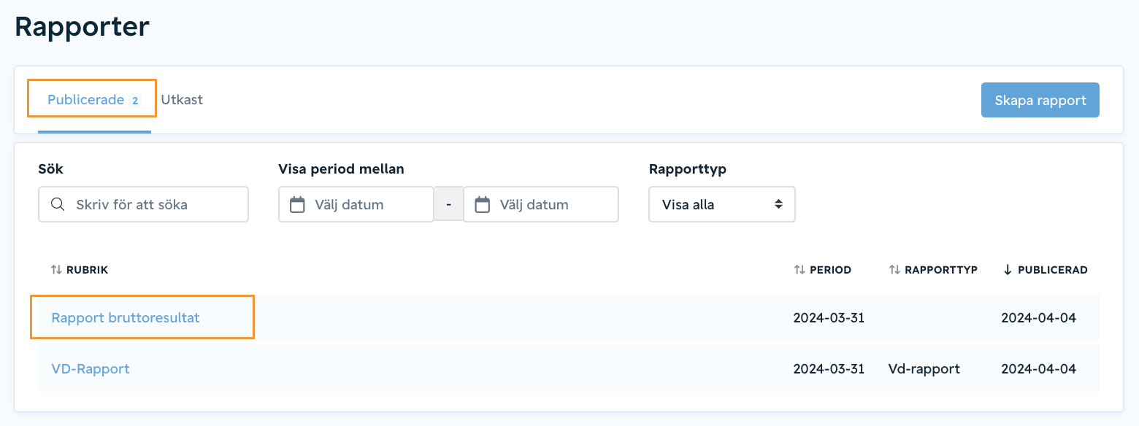Screen dimensions: 1139x426
Task: Focus the Skriv för att söka field
Action: pyautogui.click(x=143, y=204)
